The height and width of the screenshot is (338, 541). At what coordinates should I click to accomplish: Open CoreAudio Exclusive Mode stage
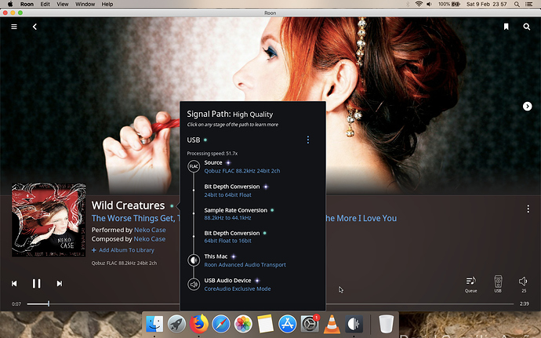238,289
